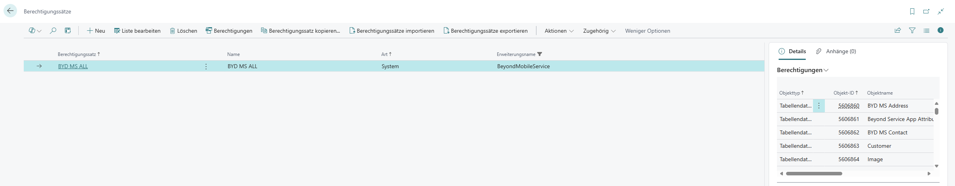This screenshot has height=186, width=955.
Task: Click the bookmark icon
Action: (x=912, y=11)
